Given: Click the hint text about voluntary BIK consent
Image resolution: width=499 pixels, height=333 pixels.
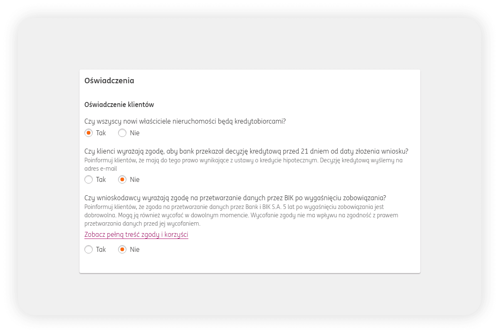Looking at the screenshot, I should point(241,215).
